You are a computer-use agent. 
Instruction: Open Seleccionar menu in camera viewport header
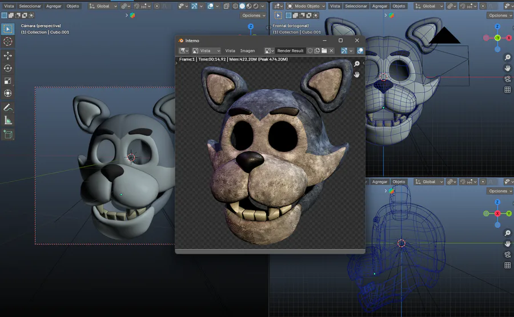30,6
